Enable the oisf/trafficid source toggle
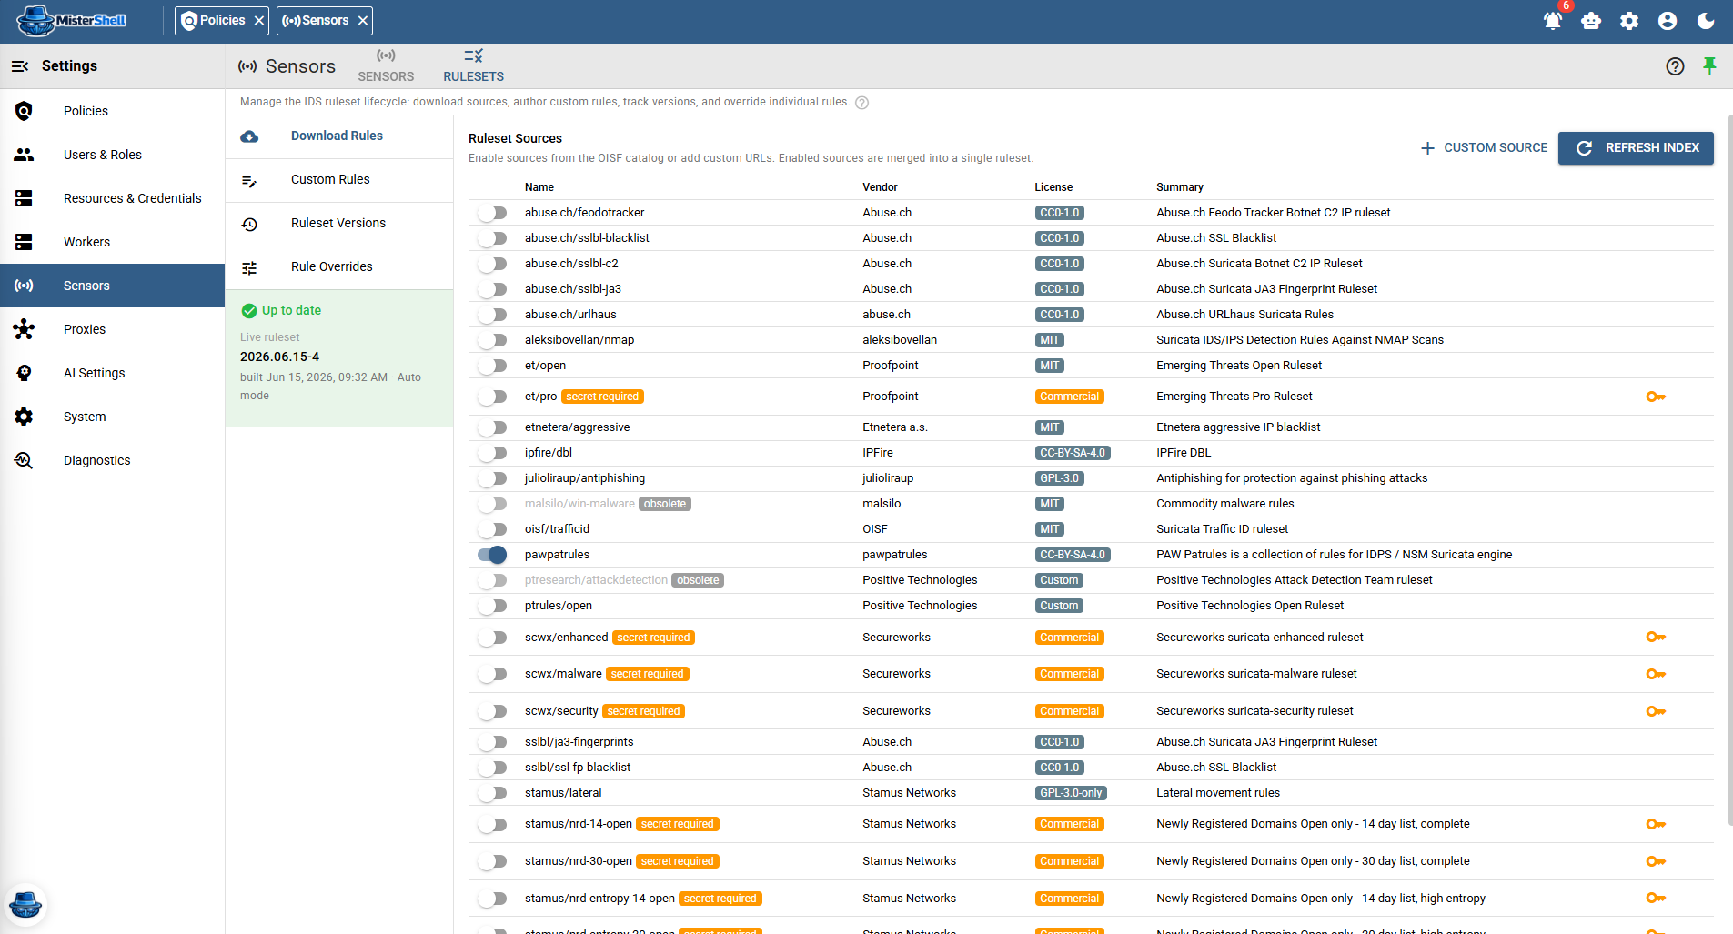This screenshot has height=934, width=1733. click(x=492, y=529)
